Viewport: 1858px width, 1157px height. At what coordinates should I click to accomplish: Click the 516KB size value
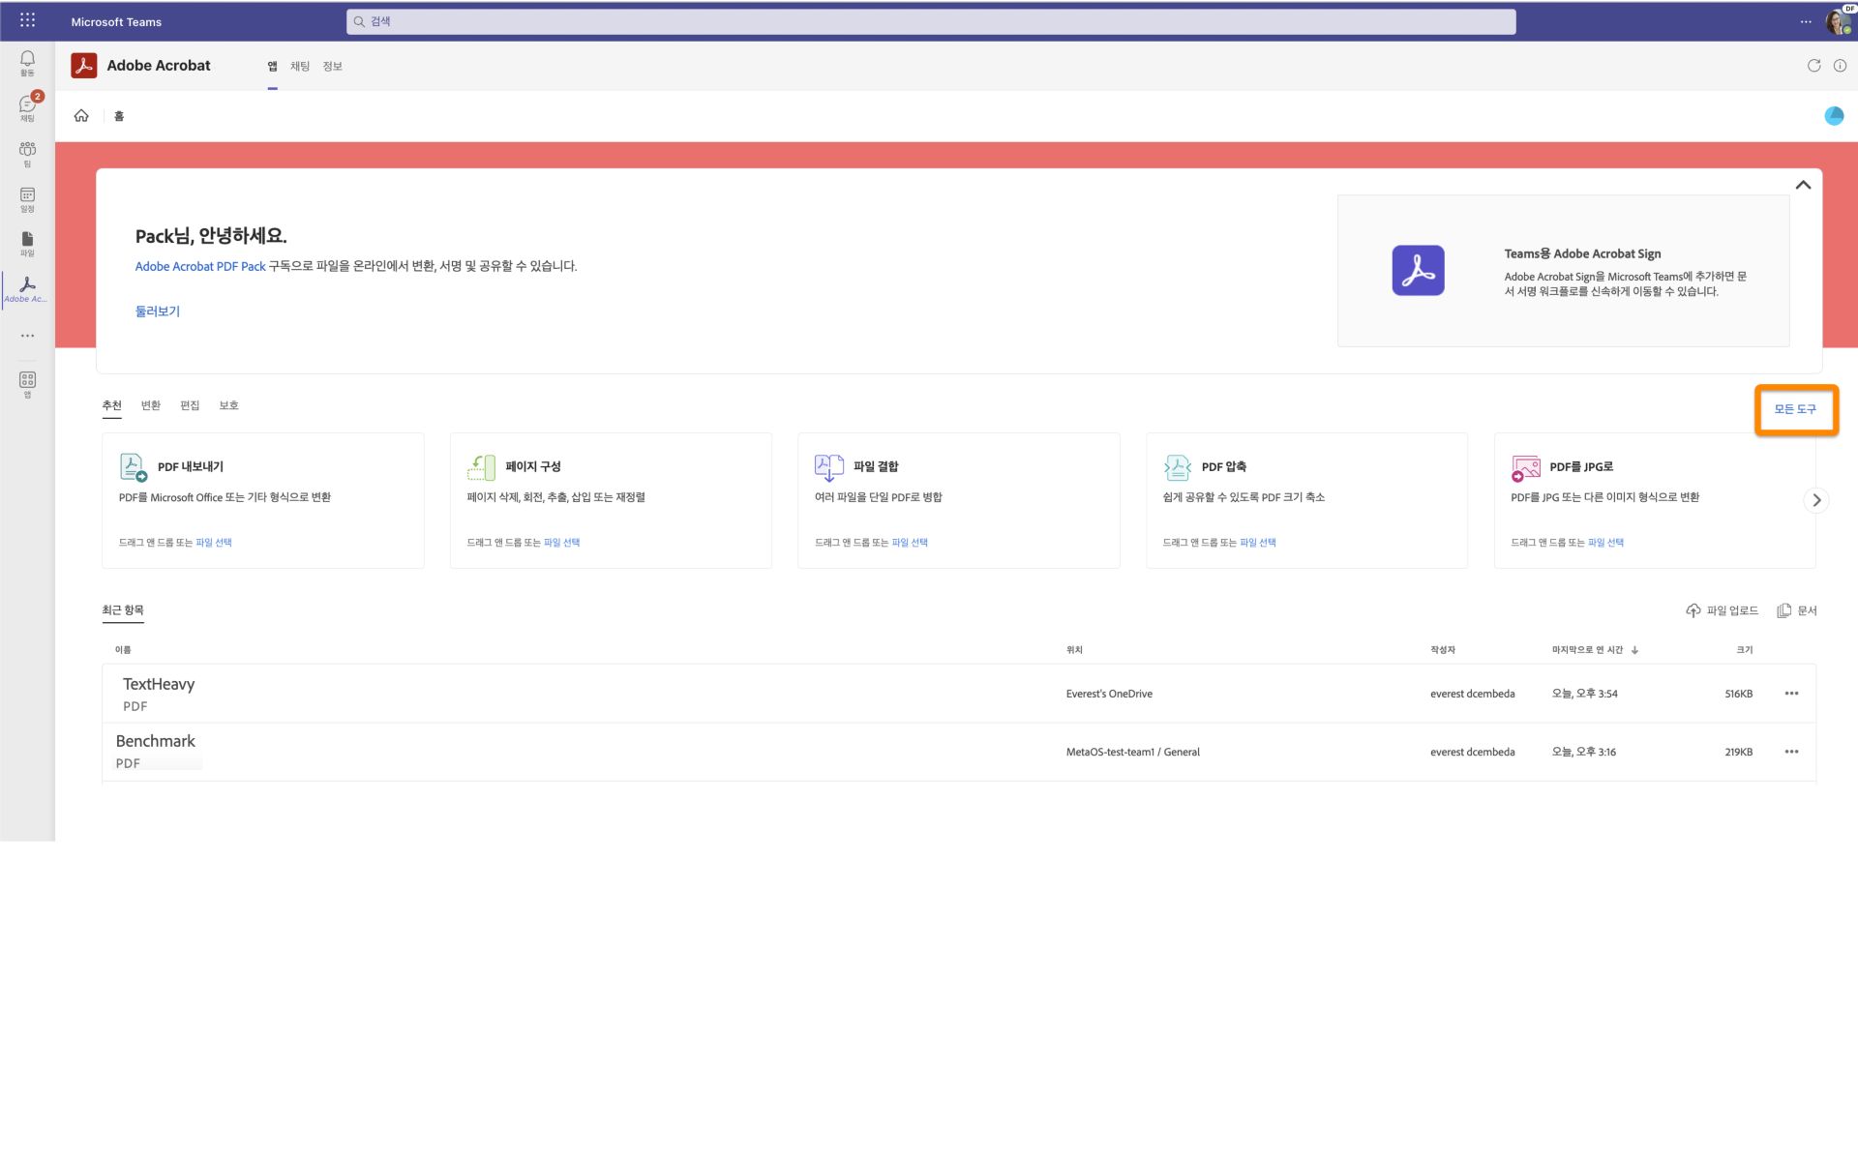(1738, 694)
